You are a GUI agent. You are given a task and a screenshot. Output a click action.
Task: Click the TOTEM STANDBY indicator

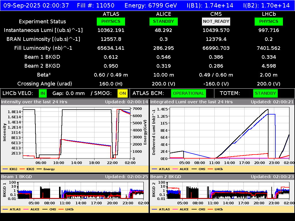coord(265,94)
